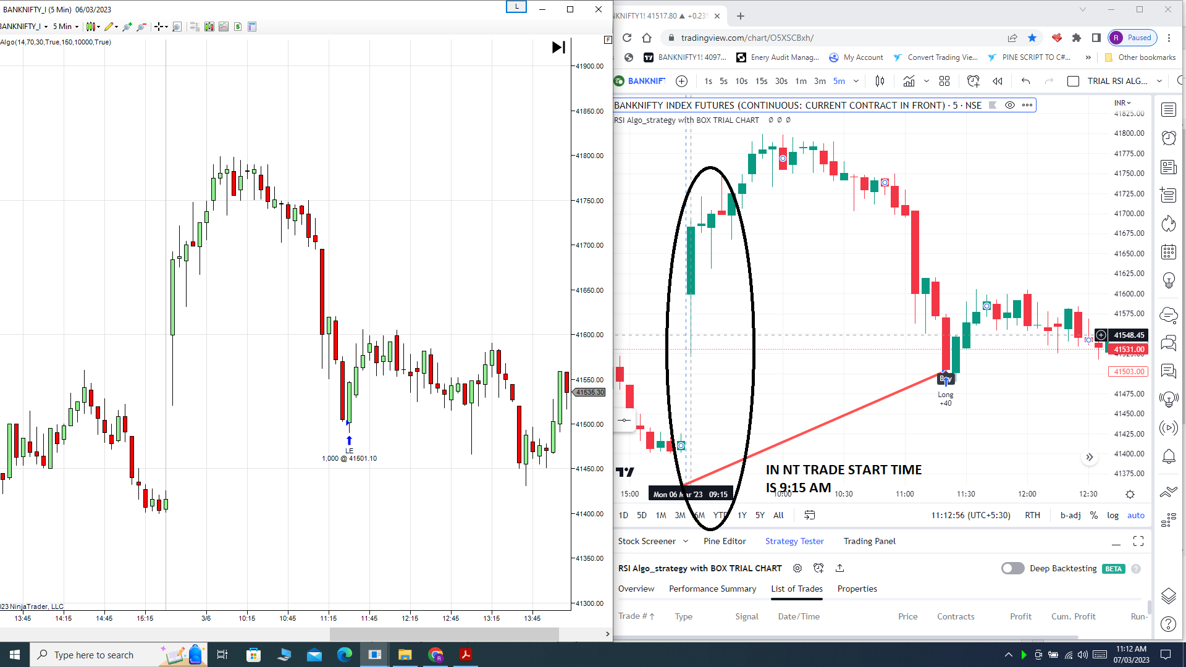Start bar replay with rewind icon
The image size is (1186, 667).
997,81
